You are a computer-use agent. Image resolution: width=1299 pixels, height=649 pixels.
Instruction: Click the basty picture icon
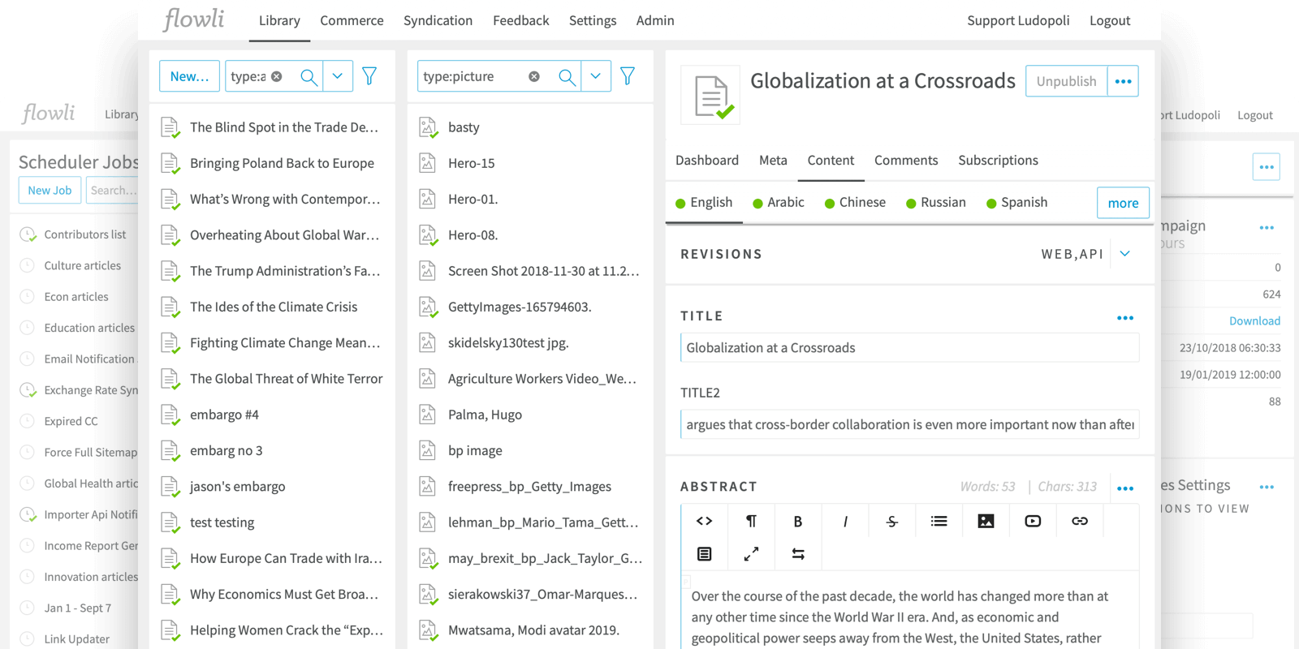428,127
